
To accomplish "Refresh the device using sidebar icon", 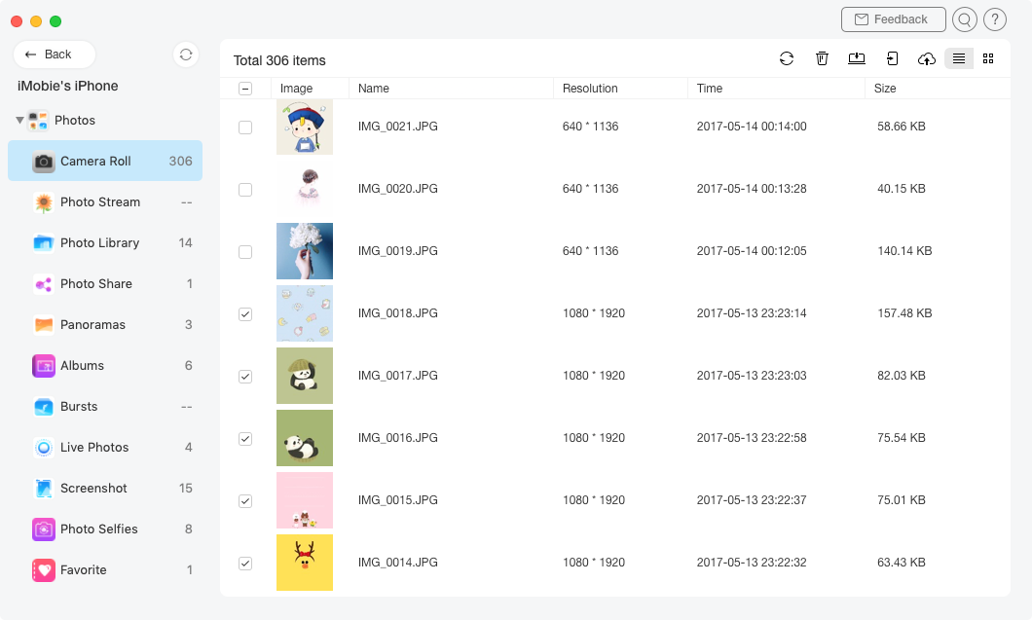I will coord(186,55).
